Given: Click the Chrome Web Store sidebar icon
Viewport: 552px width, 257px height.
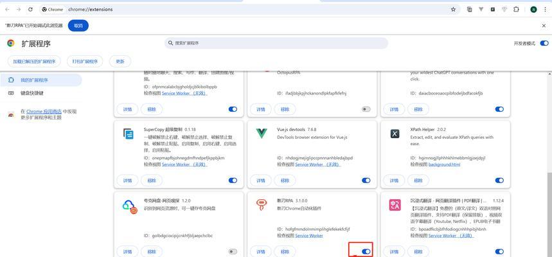Looking at the screenshot, I should pyautogui.click(x=11, y=115).
